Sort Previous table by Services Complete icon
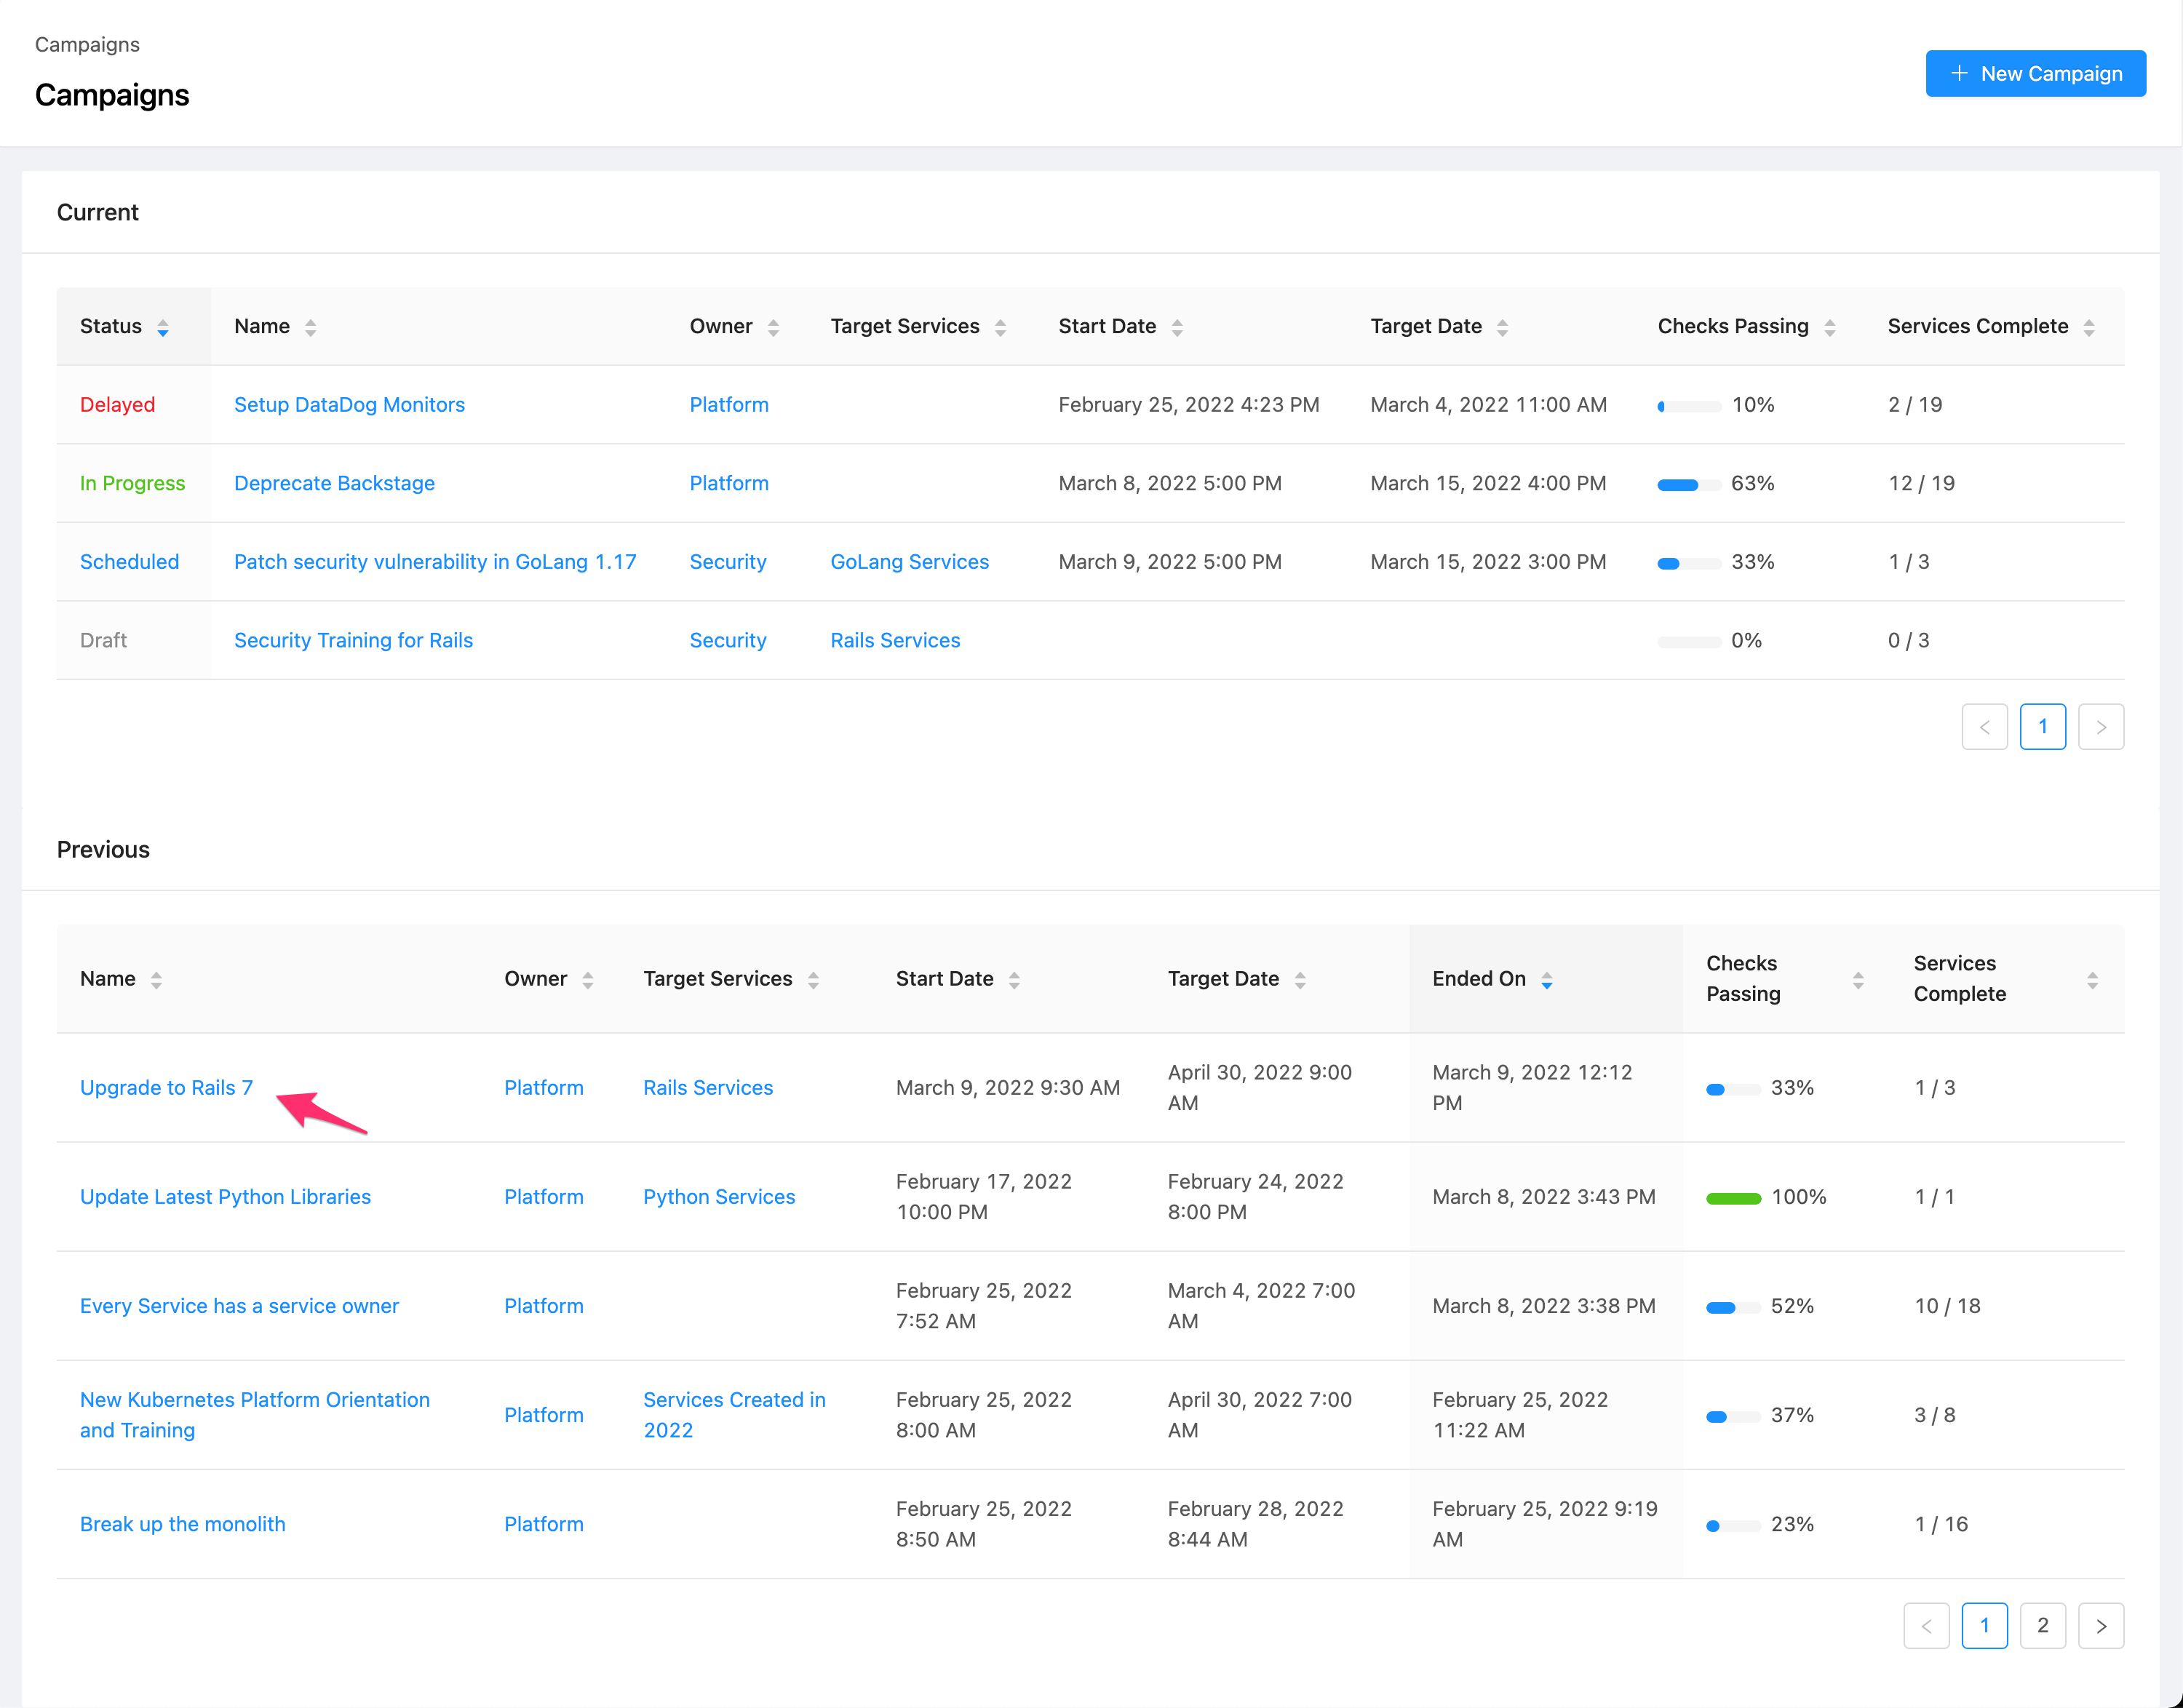Screen dimensions: 2183x1708 (x=2092, y=980)
